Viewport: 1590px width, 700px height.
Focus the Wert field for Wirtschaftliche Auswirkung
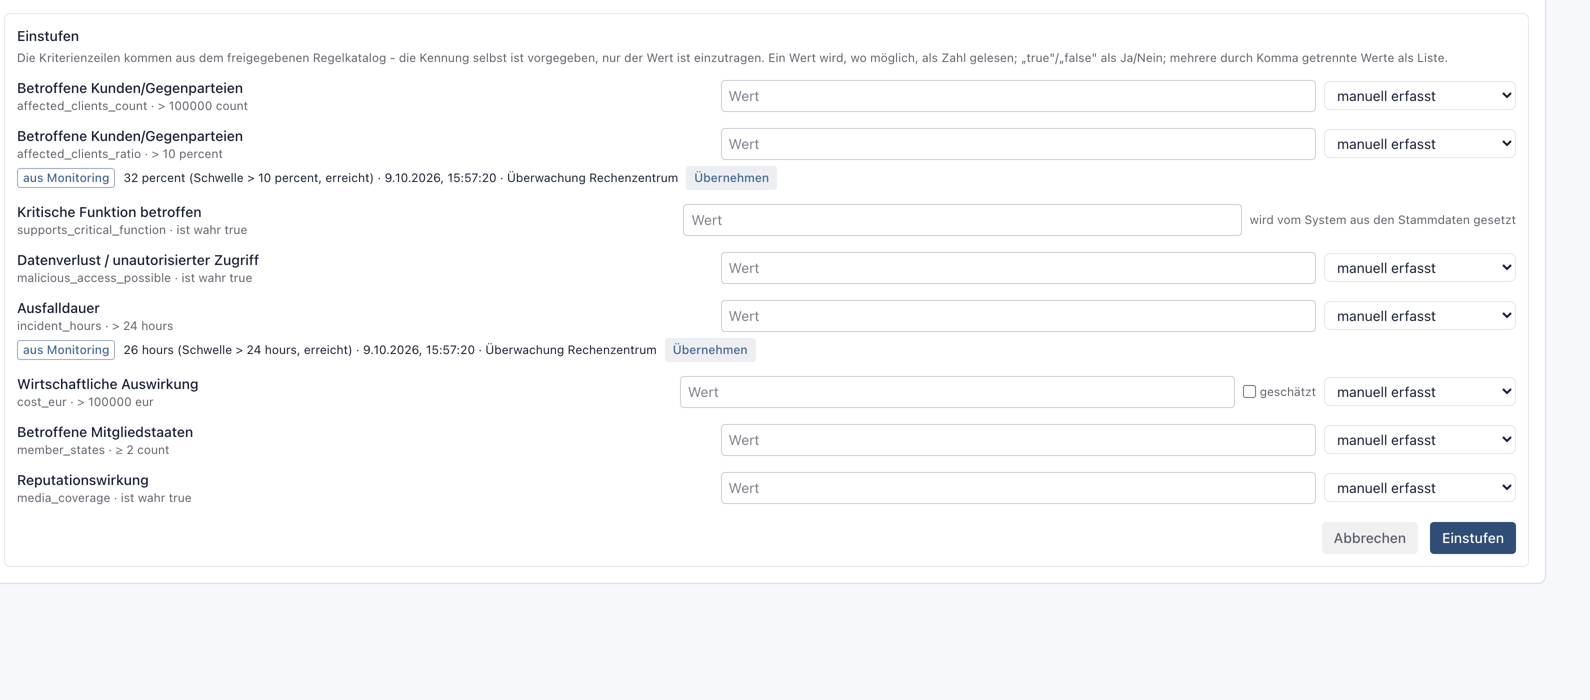coord(957,392)
